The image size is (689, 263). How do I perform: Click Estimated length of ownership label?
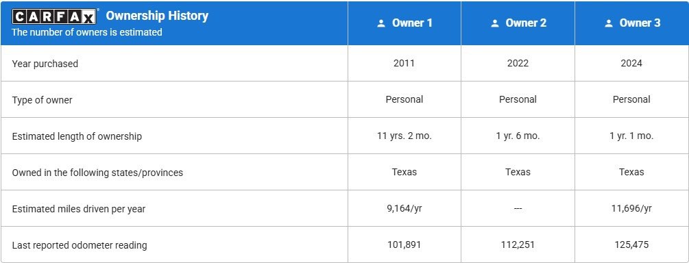point(77,136)
